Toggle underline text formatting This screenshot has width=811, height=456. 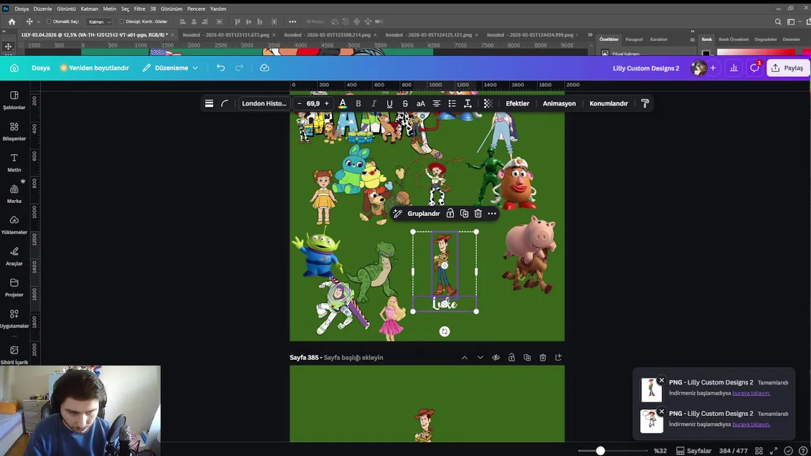(390, 103)
